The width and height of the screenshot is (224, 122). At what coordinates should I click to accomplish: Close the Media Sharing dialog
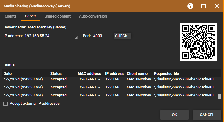pyautogui.click(x=216, y=6)
